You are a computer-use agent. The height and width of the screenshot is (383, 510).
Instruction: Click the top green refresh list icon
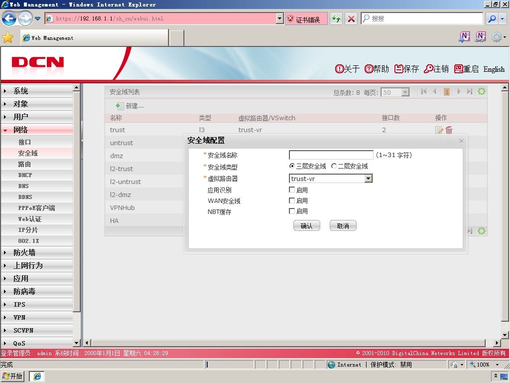(x=482, y=92)
